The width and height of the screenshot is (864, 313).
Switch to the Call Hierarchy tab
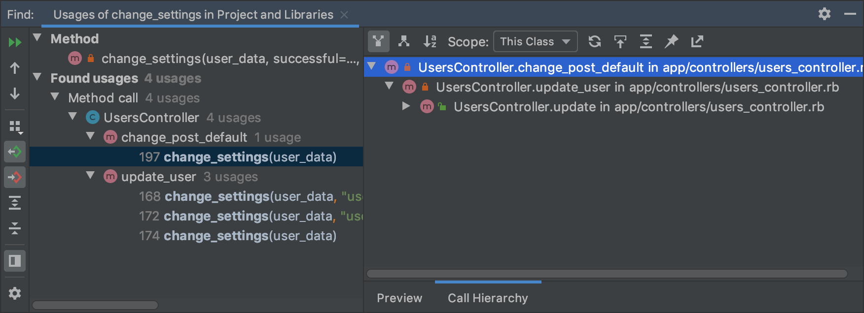tap(488, 298)
